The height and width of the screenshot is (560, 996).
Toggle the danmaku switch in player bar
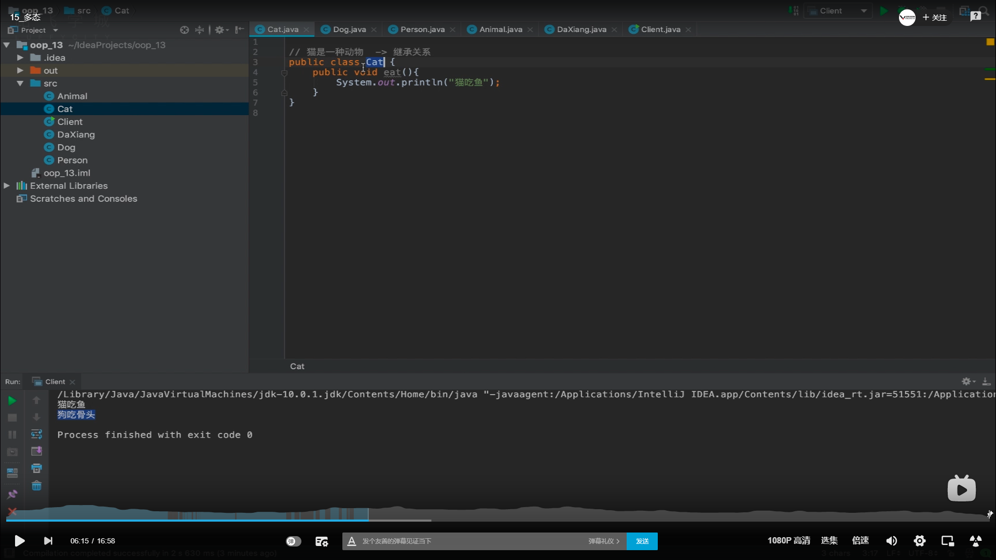tap(293, 541)
